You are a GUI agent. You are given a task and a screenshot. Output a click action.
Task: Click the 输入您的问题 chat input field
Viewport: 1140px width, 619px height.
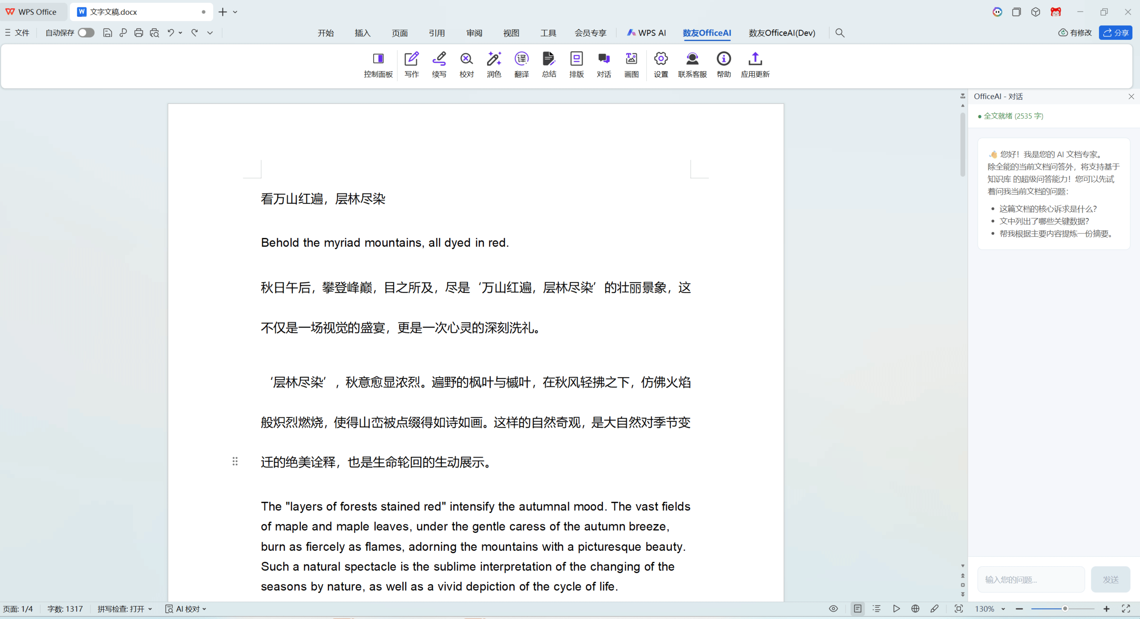1031,579
